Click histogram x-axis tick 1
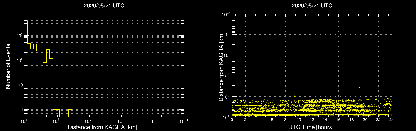416x131 pixels. 152,121
